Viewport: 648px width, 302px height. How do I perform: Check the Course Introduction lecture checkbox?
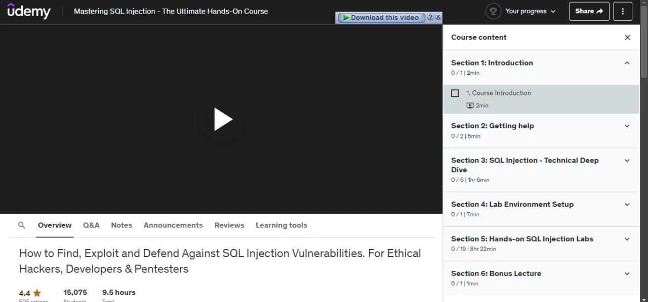[455, 93]
